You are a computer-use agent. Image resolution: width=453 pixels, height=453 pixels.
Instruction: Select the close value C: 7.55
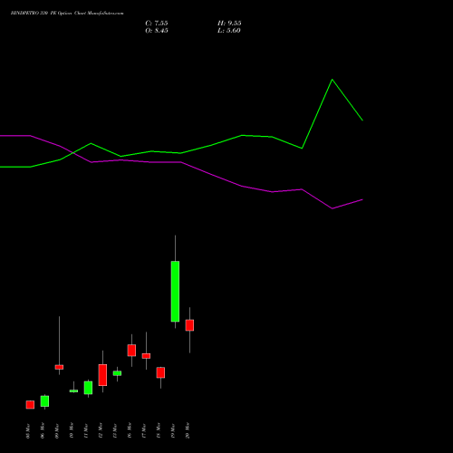[157, 24]
